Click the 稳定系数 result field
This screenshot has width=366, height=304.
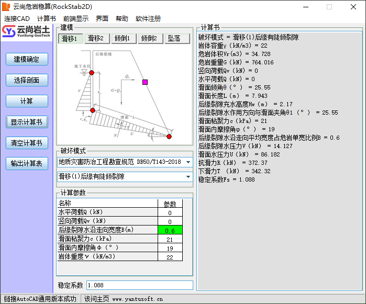pyautogui.click(x=139, y=285)
